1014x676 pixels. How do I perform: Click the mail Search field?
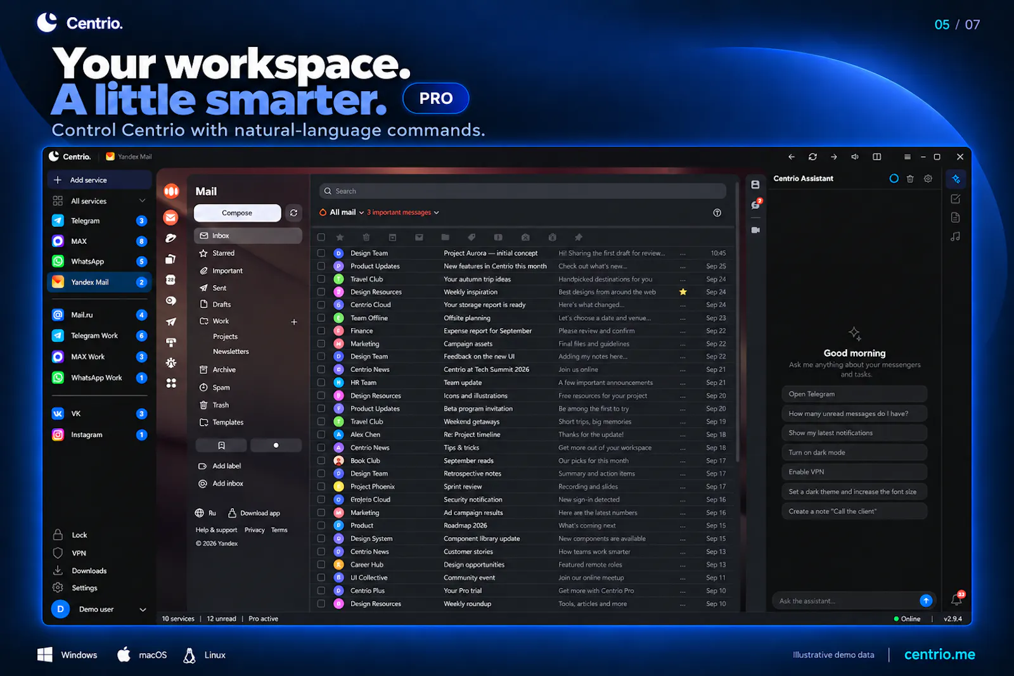click(x=523, y=191)
